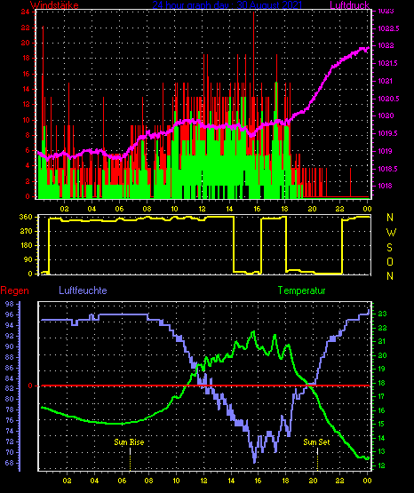Click the green 15 temperature axis value

pyautogui.click(x=381, y=424)
